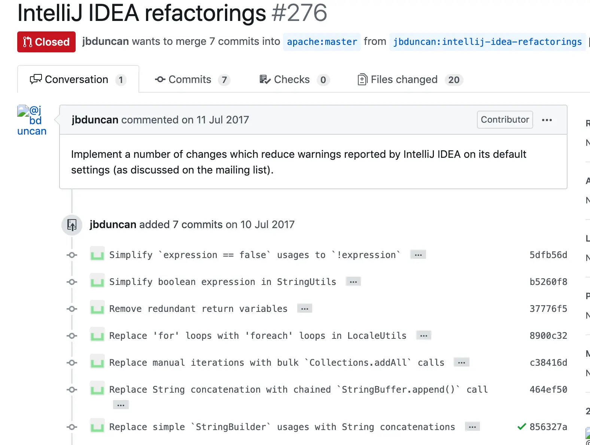
Task: Open the jbduncan:intellij-idea-refactorings branch link
Action: click(x=487, y=42)
